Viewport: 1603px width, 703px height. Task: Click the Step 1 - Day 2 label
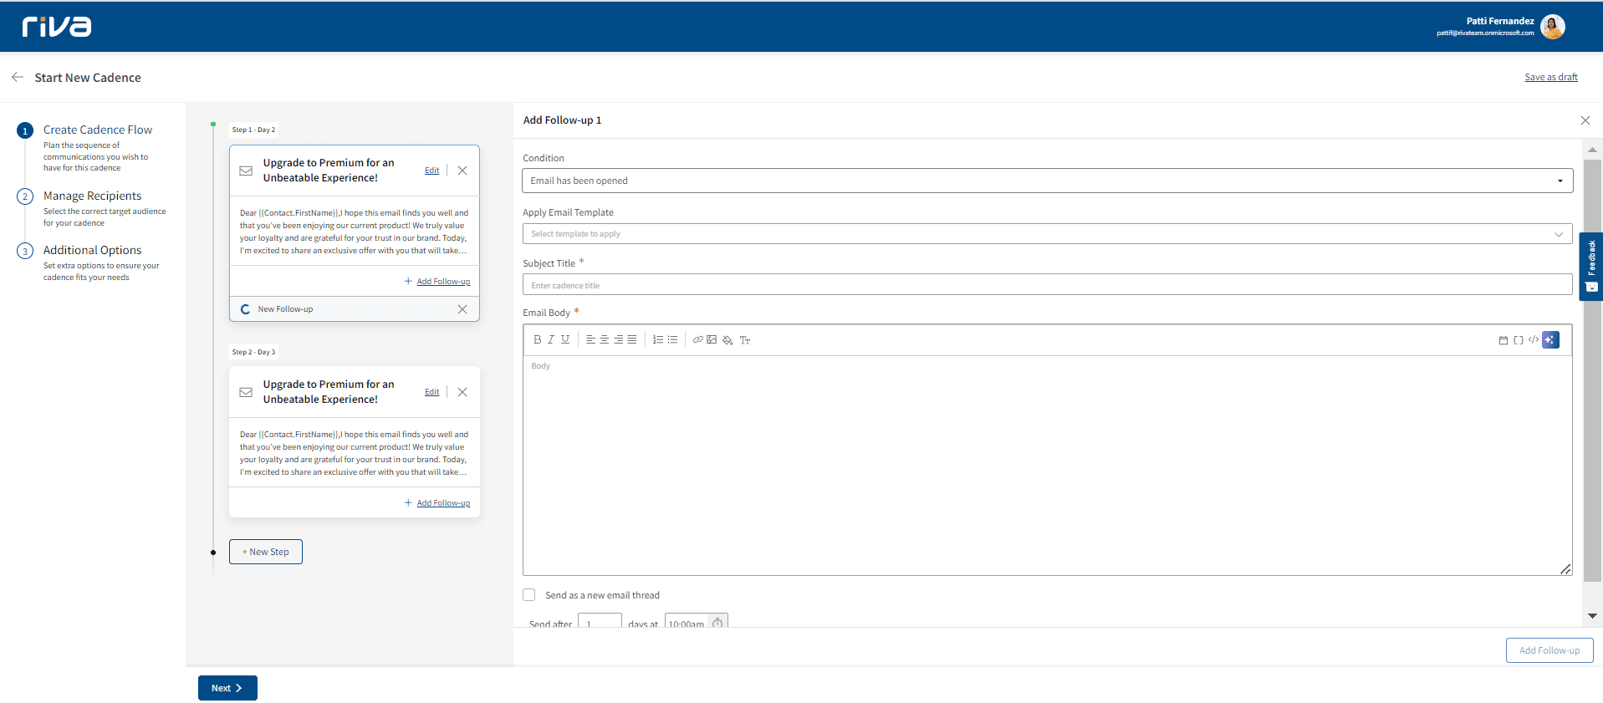pos(253,130)
